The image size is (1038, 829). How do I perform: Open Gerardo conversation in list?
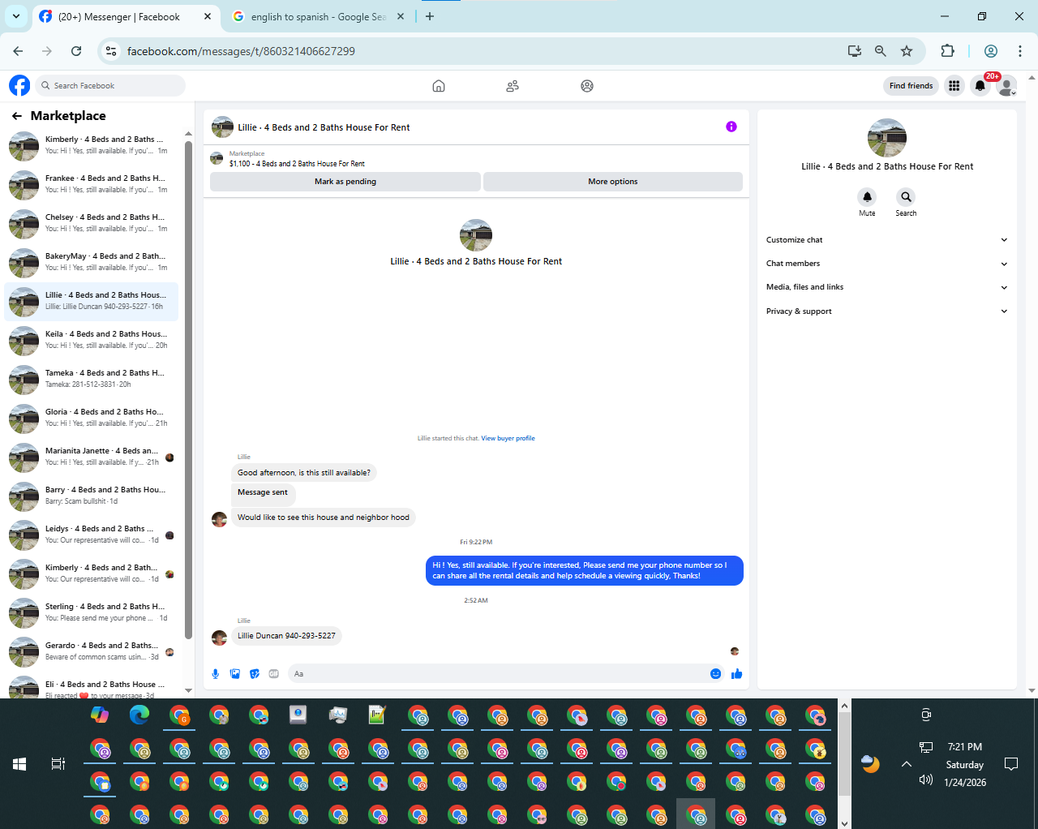tap(91, 651)
